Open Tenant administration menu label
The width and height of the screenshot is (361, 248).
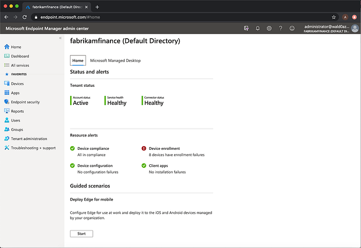pos(29,138)
